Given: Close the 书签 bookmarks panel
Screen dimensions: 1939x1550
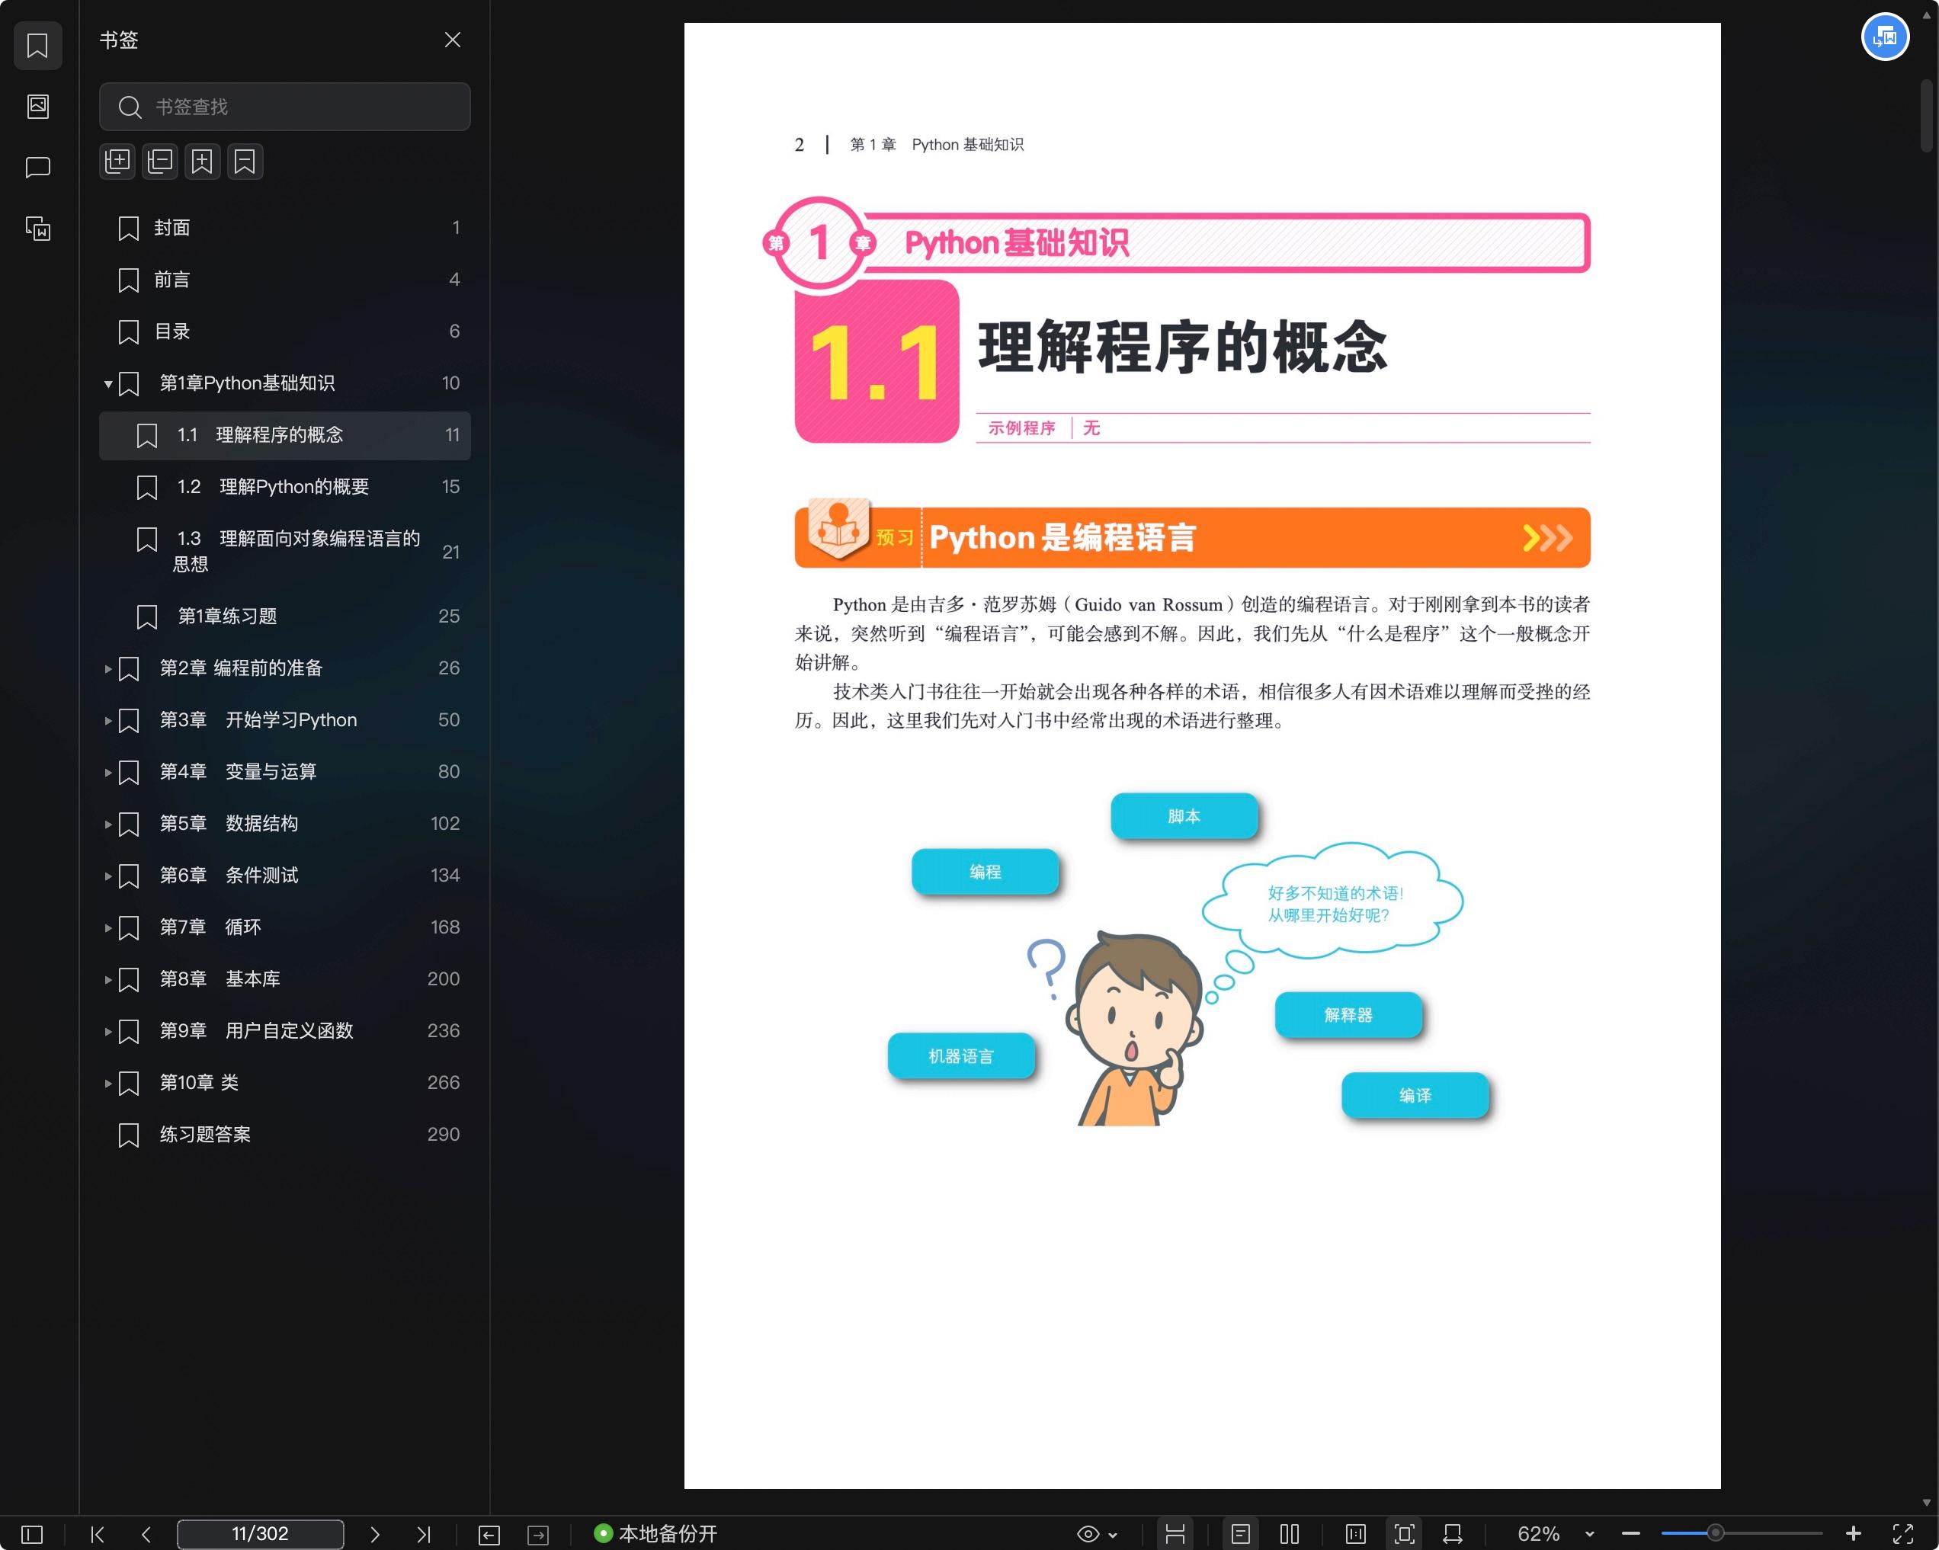Looking at the screenshot, I should click(453, 40).
